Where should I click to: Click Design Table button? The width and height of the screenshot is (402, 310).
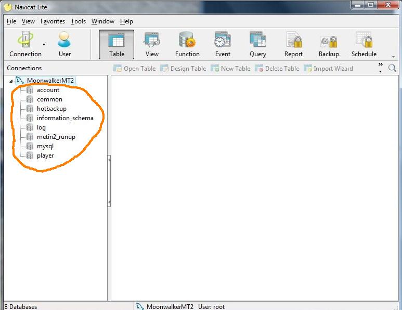pos(183,69)
